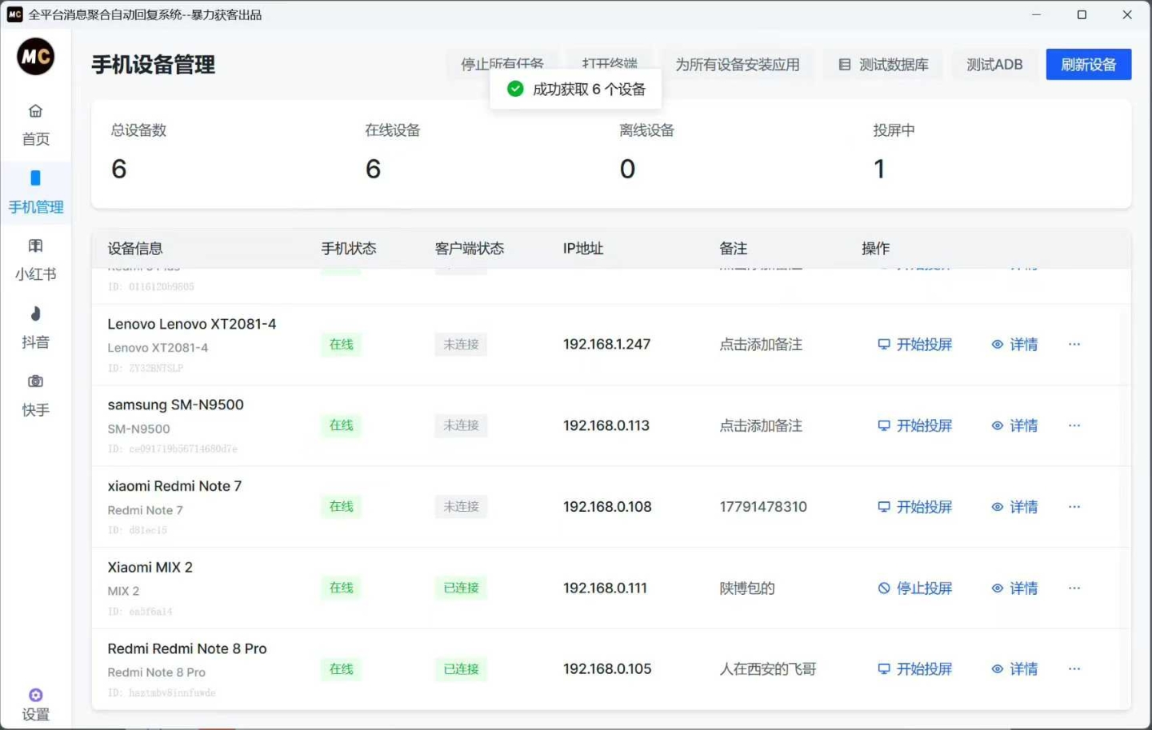Screen dimensions: 1152x730
Task: Expand extra actions for xiaomi Redmi Note 7
Action: click(x=1074, y=506)
